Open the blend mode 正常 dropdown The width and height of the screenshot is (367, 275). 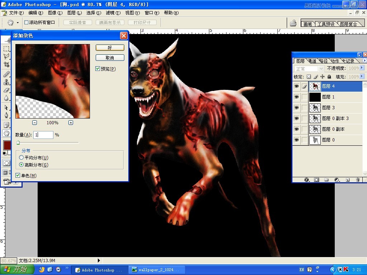pos(309,68)
